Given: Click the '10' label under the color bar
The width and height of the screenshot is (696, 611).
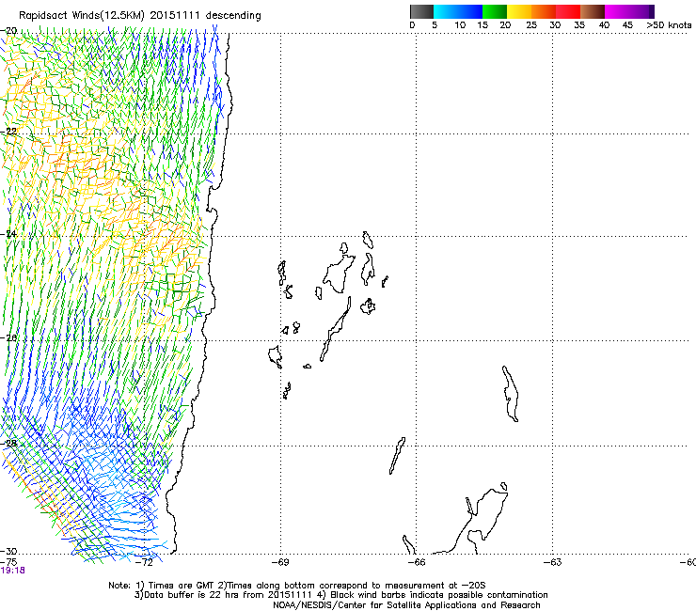Looking at the screenshot, I should coord(460,25).
